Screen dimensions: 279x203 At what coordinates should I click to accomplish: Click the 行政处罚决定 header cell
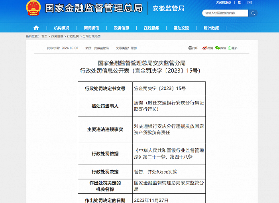click(x=105, y=172)
